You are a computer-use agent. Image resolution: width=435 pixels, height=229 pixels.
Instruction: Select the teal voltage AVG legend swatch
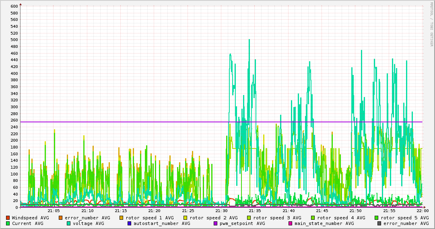point(69,223)
